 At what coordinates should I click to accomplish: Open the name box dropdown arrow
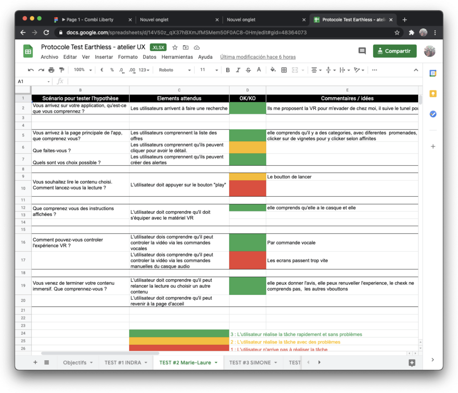pyautogui.click(x=49, y=82)
